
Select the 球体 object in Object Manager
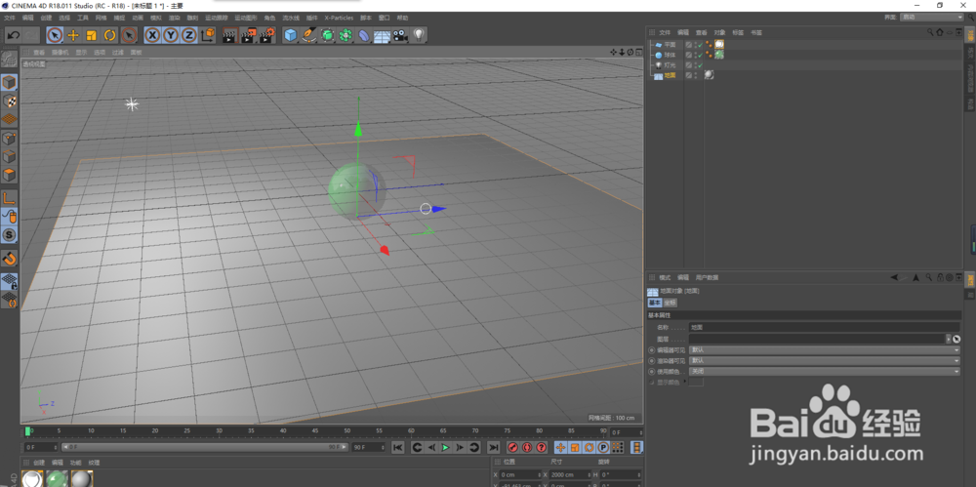click(x=670, y=55)
